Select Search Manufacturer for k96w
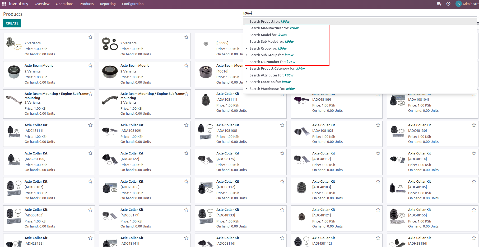 pyautogui.click(x=274, y=28)
